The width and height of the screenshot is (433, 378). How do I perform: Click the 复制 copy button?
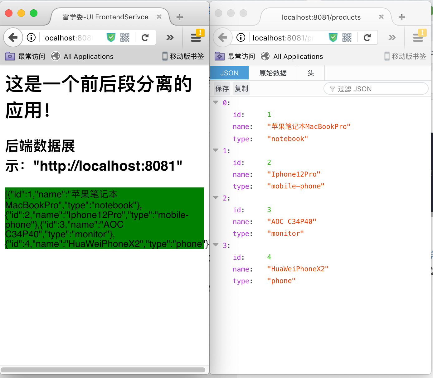click(x=241, y=88)
